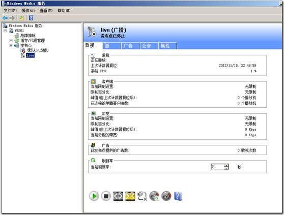284x215 pixels.
Task: Click the 发布点 folder icon in the tree
Action: 16,45
